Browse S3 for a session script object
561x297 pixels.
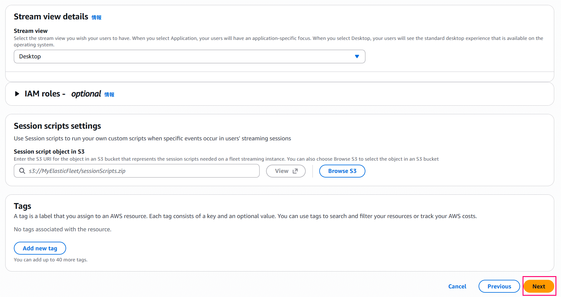pos(342,171)
